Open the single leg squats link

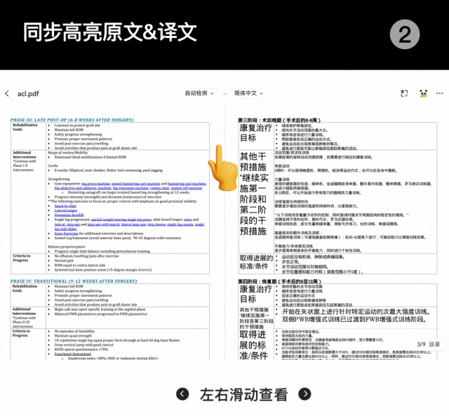(180, 224)
